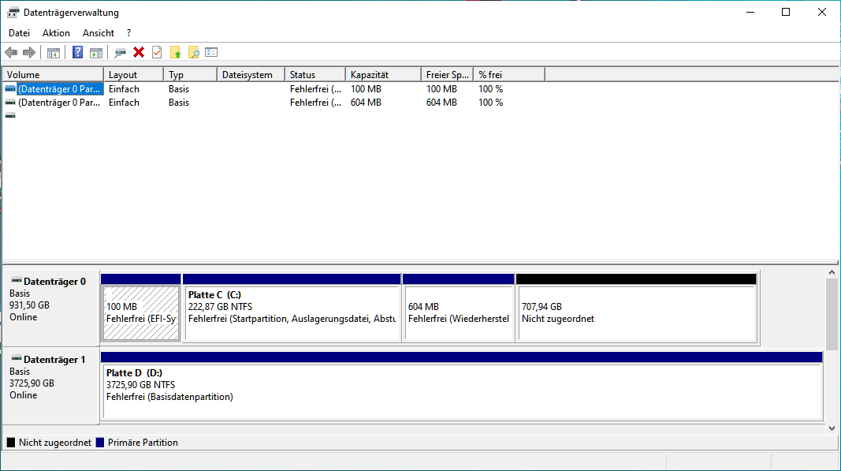Open the Ansicht menu
The image size is (841, 471).
pos(99,33)
